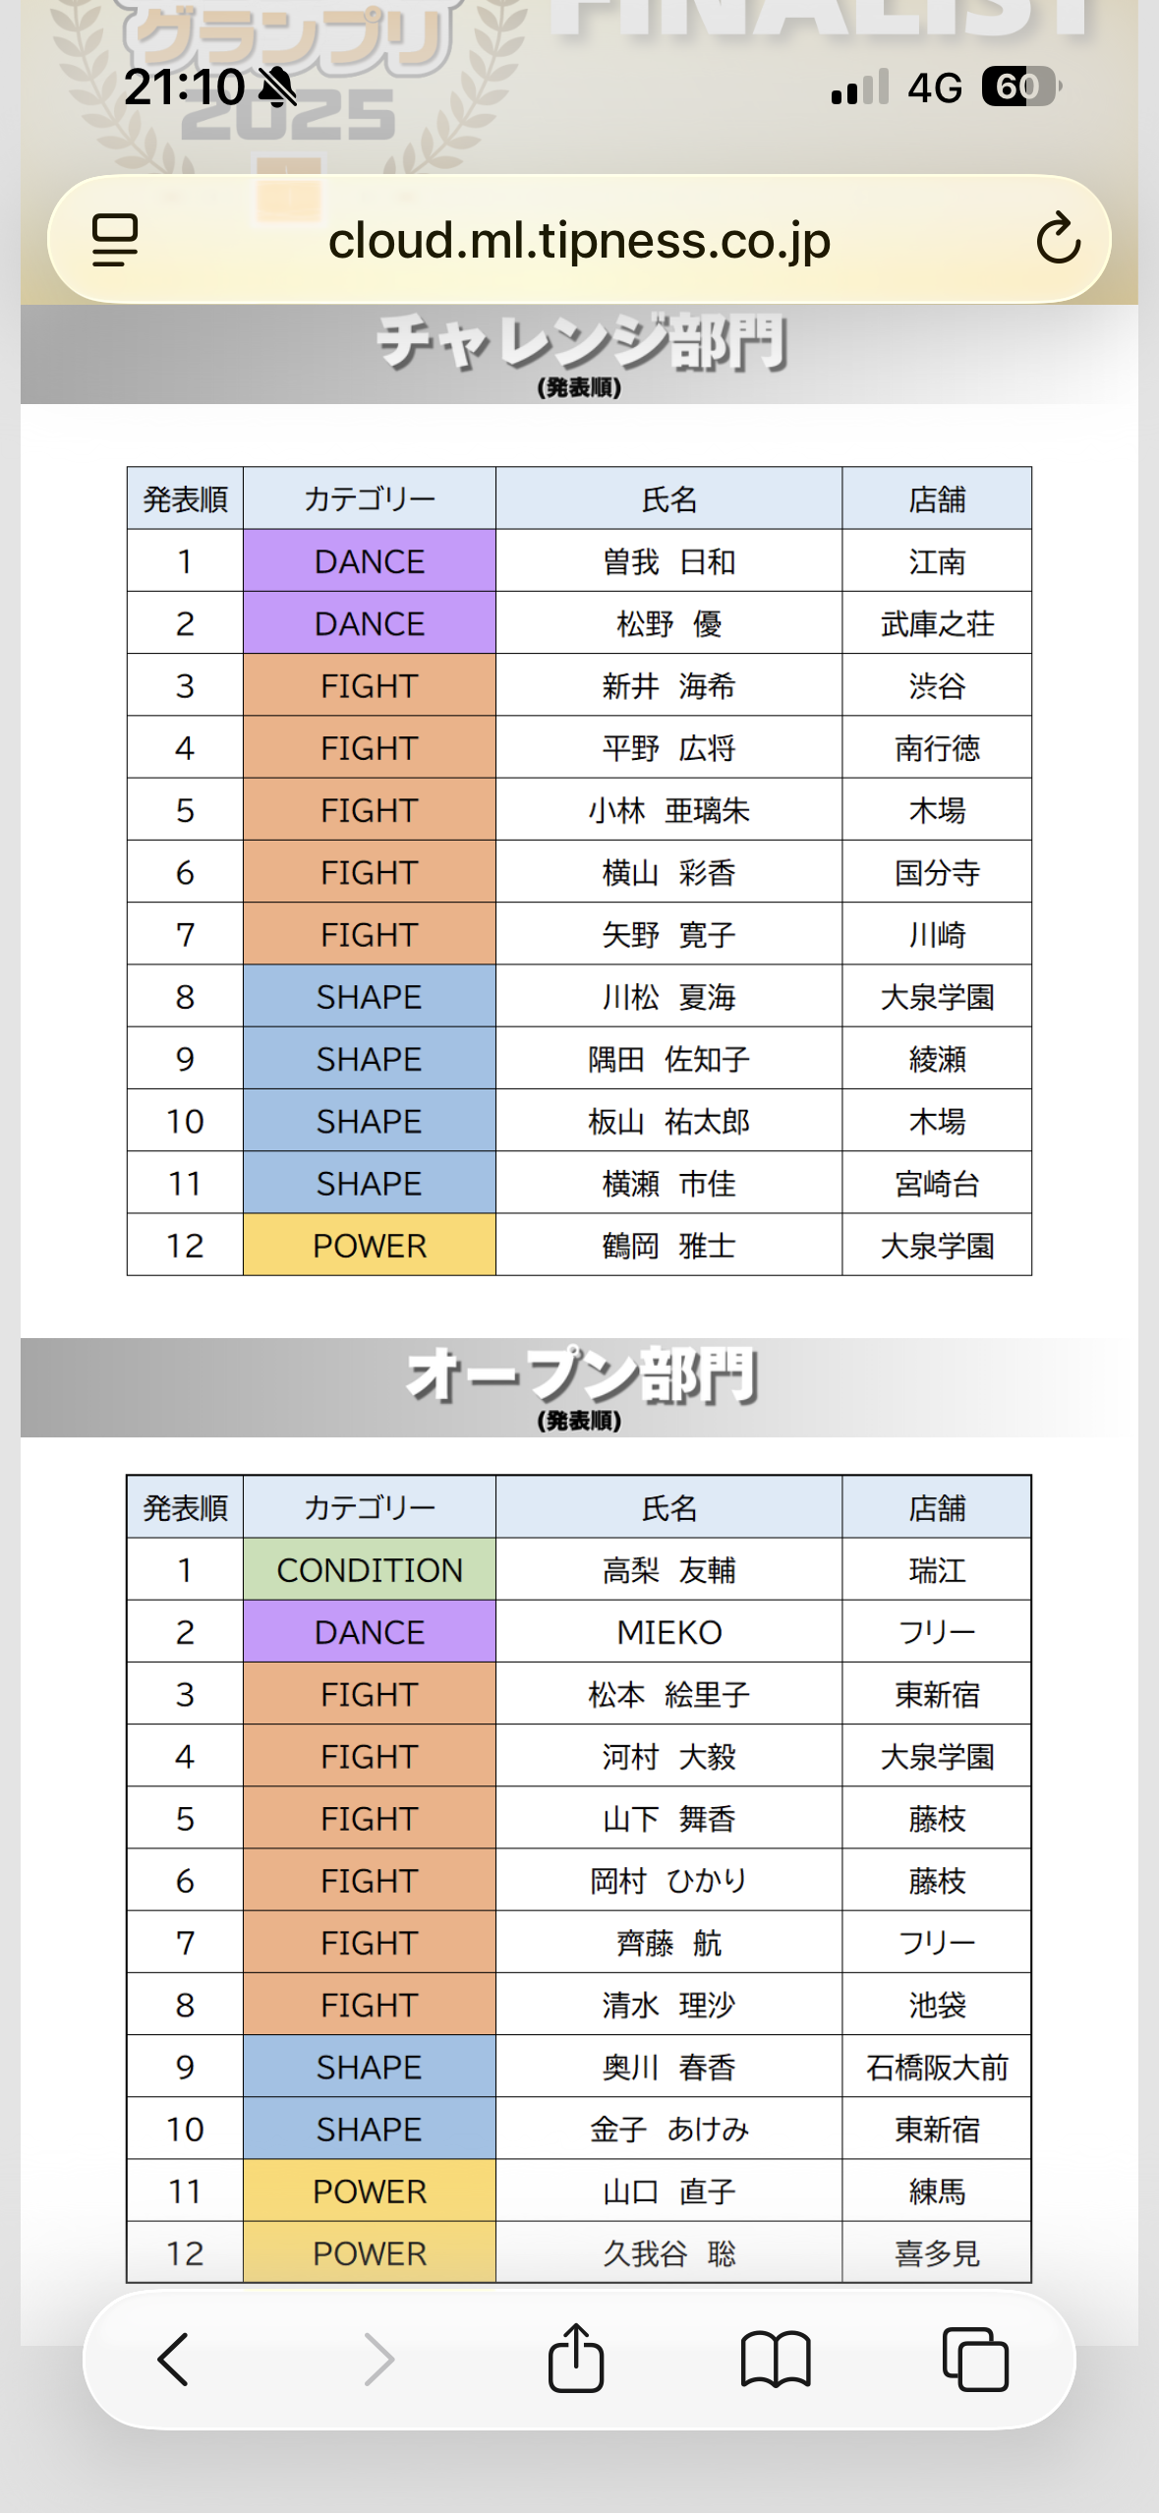The width and height of the screenshot is (1159, 2513).
Task: Tap the orange FIGHT cell for 新井 海希
Action: coord(369,686)
